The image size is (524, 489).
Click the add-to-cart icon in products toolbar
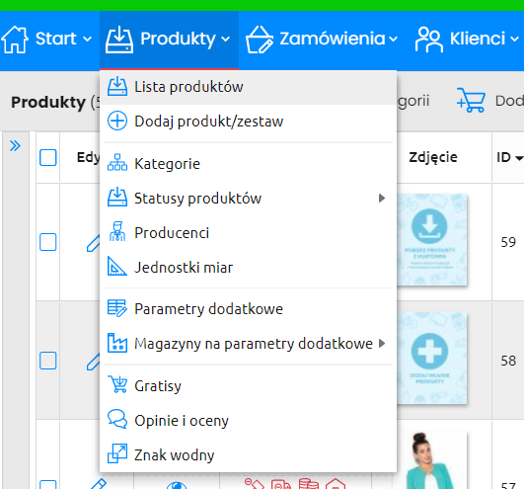(x=471, y=100)
